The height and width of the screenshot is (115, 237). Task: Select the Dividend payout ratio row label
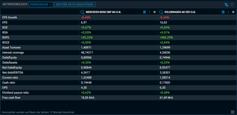point(16,93)
